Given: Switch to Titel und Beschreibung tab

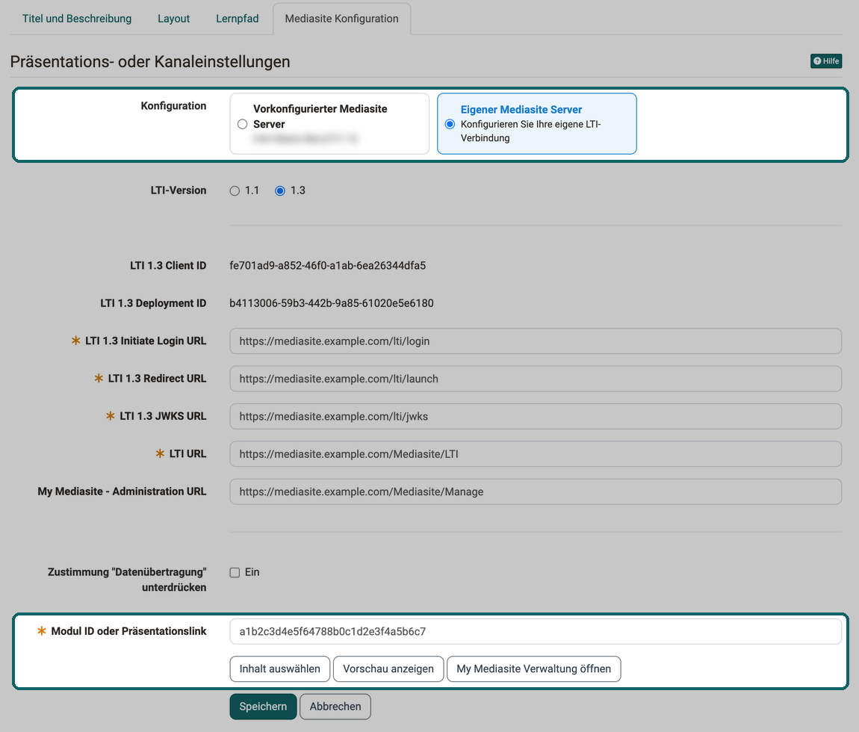Looking at the screenshot, I should [77, 19].
